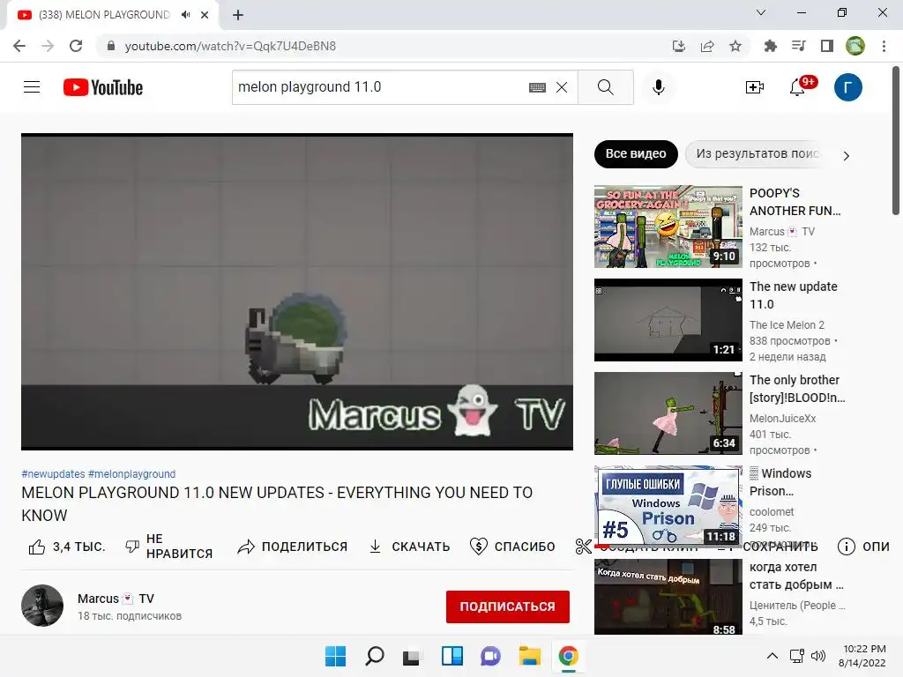
Task: Open the #melonplayground hashtag link
Action: (132, 473)
